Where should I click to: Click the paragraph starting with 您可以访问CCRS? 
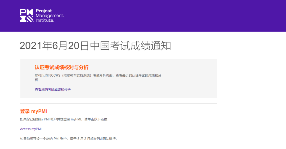coord(98,76)
